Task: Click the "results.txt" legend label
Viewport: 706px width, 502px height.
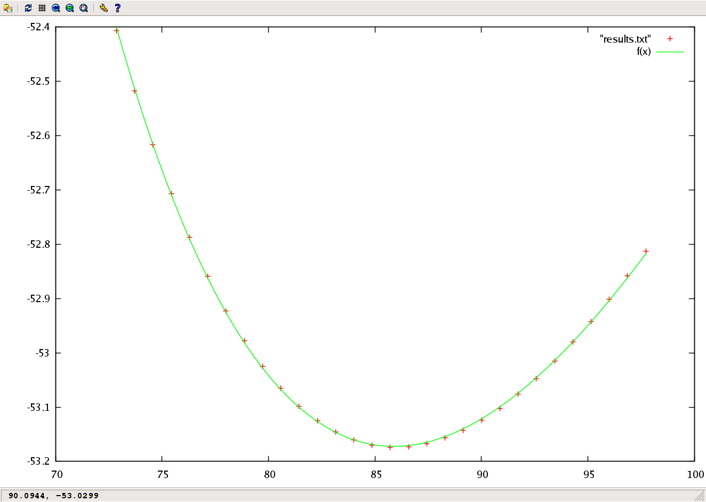Action: [x=625, y=39]
